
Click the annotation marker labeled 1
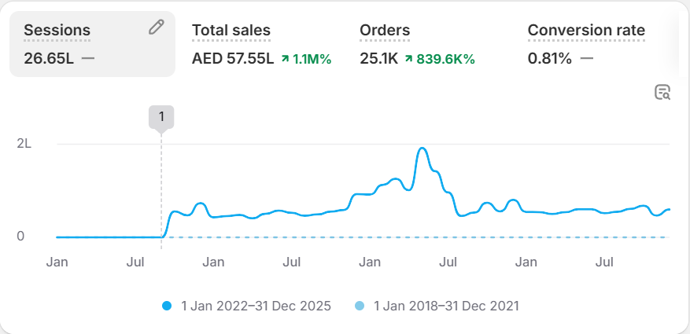point(161,117)
